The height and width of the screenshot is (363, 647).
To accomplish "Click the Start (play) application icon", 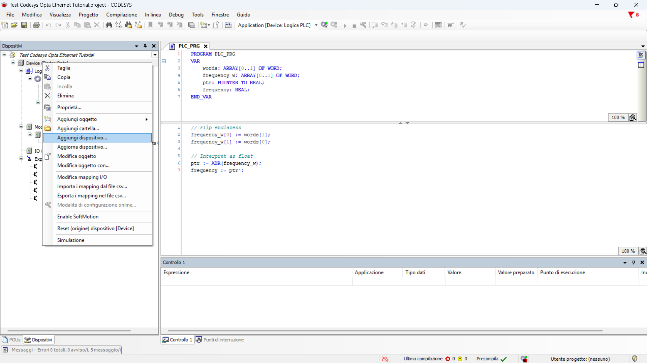I will (345, 26).
